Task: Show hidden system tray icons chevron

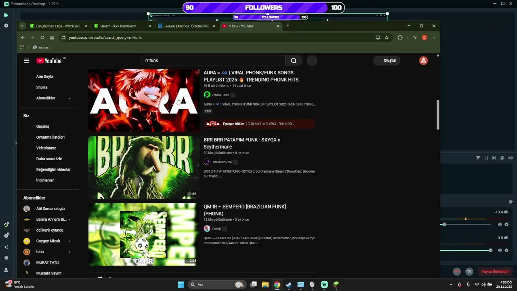Action: [x=451, y=285]
